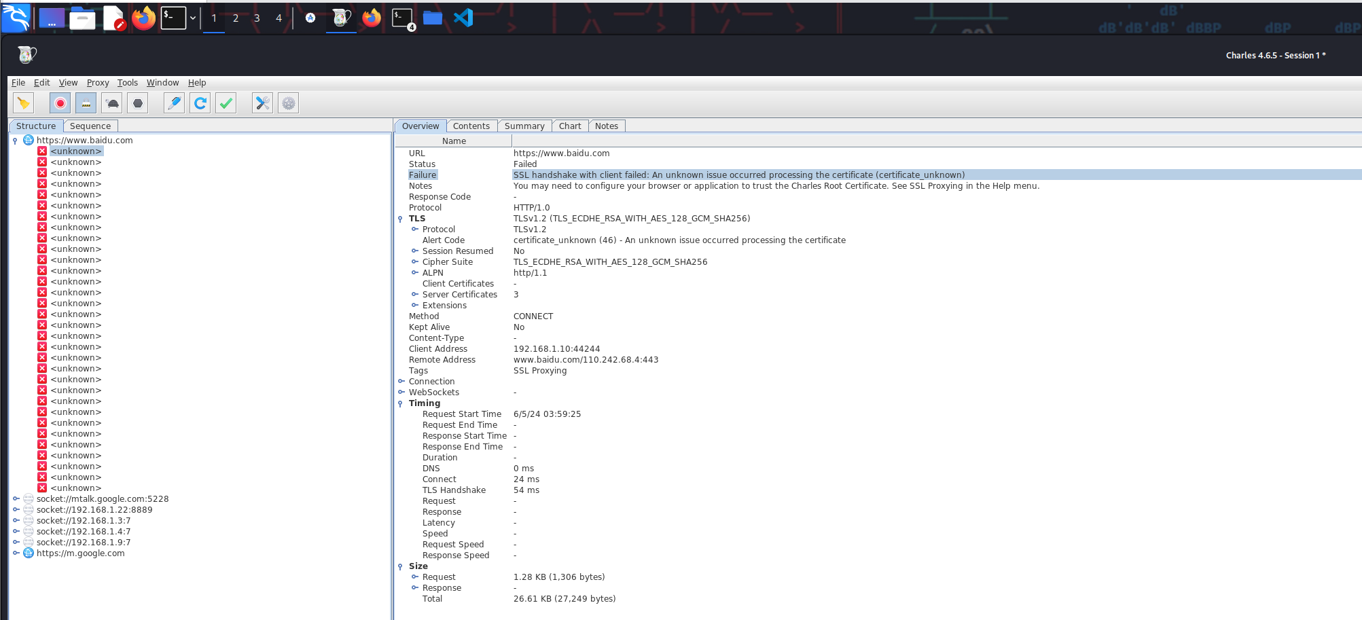Open the file manager launcher in panel
The image size is (1362, 620).
pos(82,18)
